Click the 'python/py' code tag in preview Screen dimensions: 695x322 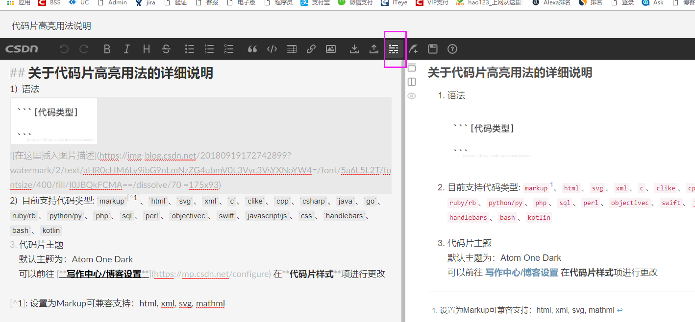tap(505, 203)
